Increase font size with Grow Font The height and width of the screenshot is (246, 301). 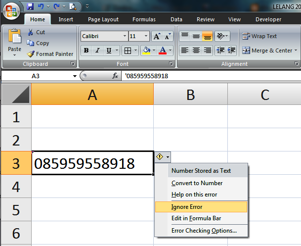tap(157, 36)
